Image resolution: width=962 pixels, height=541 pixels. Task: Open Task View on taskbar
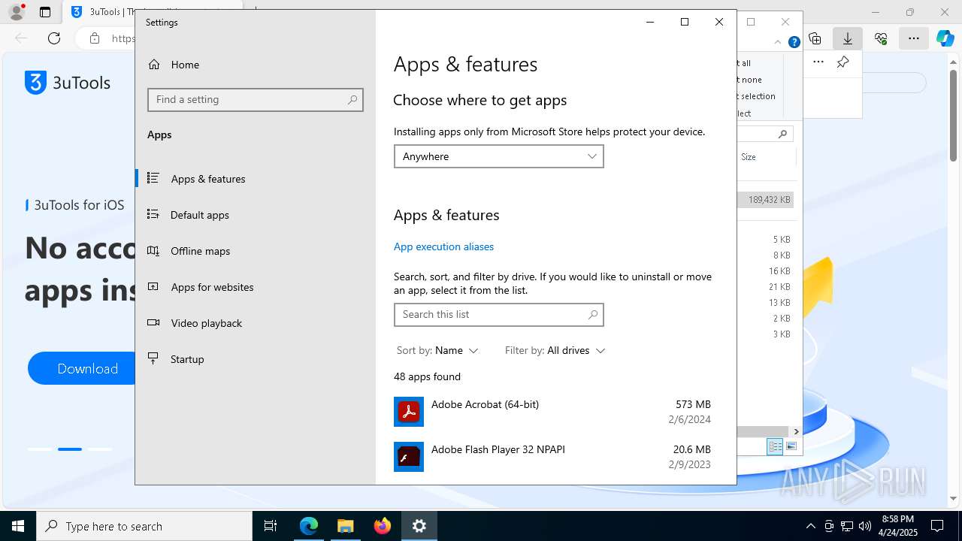[x=271, y=526]
